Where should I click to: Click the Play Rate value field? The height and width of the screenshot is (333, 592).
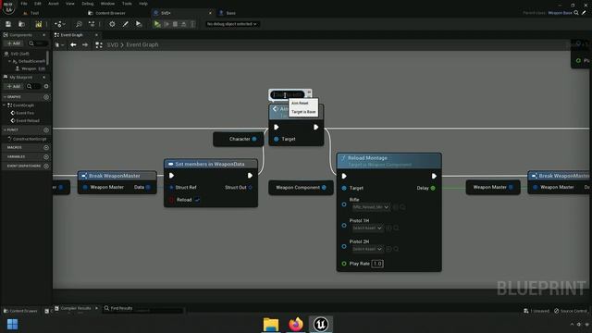point(377,264)
